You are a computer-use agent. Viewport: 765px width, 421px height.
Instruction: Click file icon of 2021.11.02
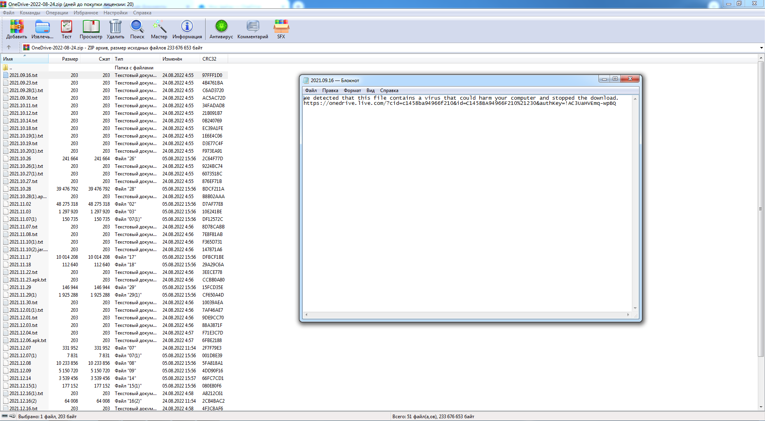[6, 204]
